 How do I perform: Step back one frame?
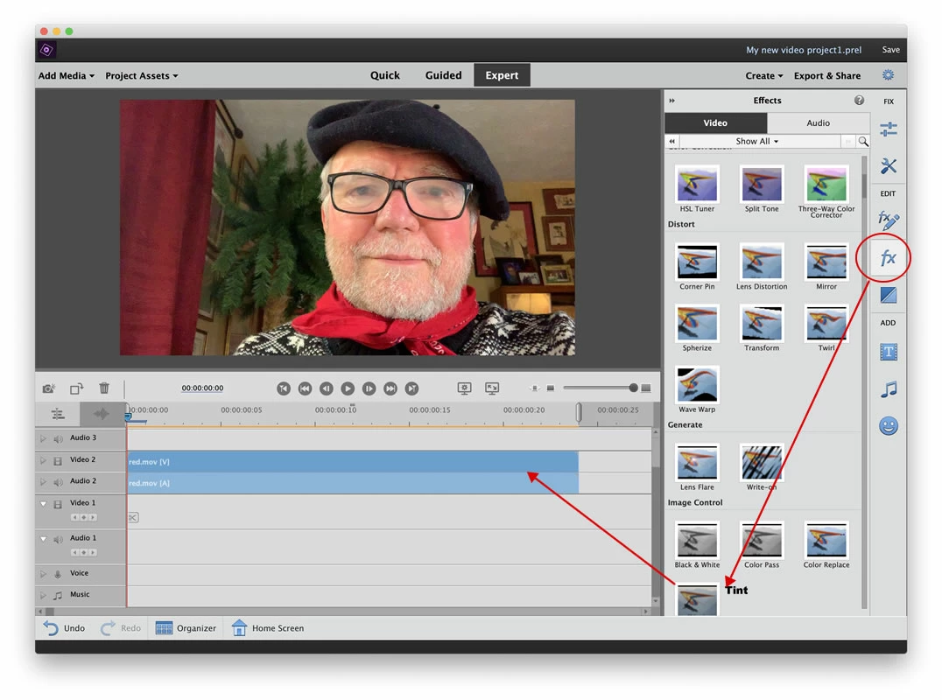[327, 388]
